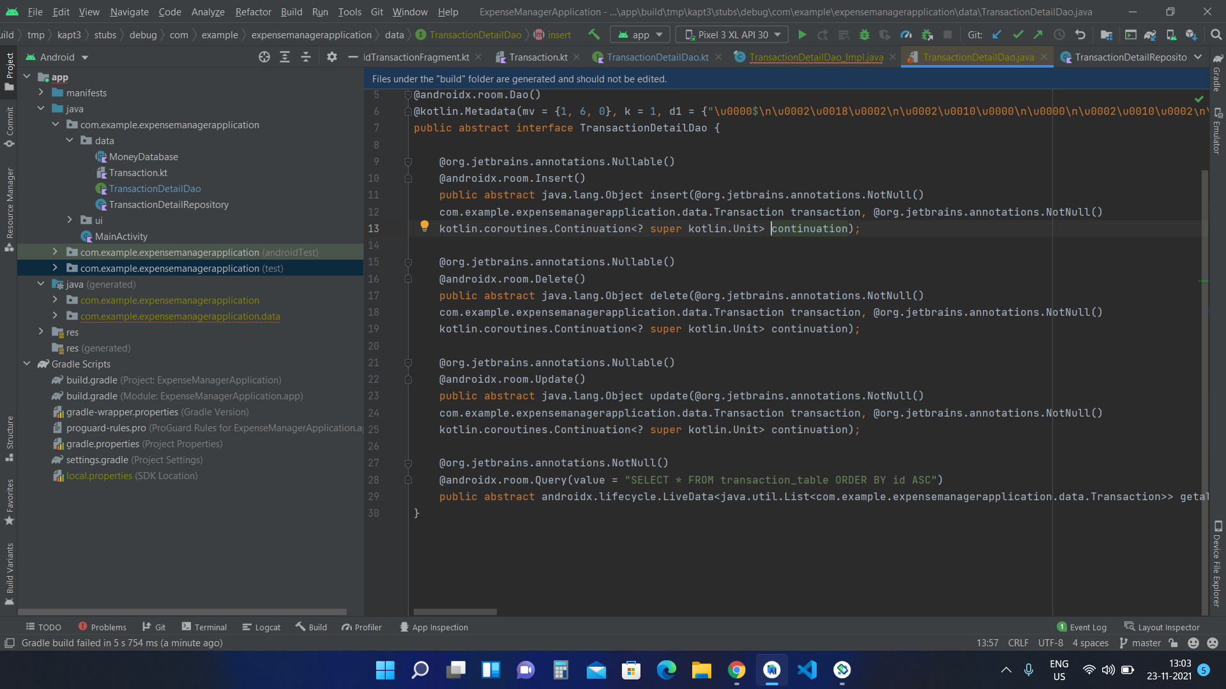This screenshot has width=1226, height=689.
Task: Toggle the Favorites side panel
Action: [9, 502]
